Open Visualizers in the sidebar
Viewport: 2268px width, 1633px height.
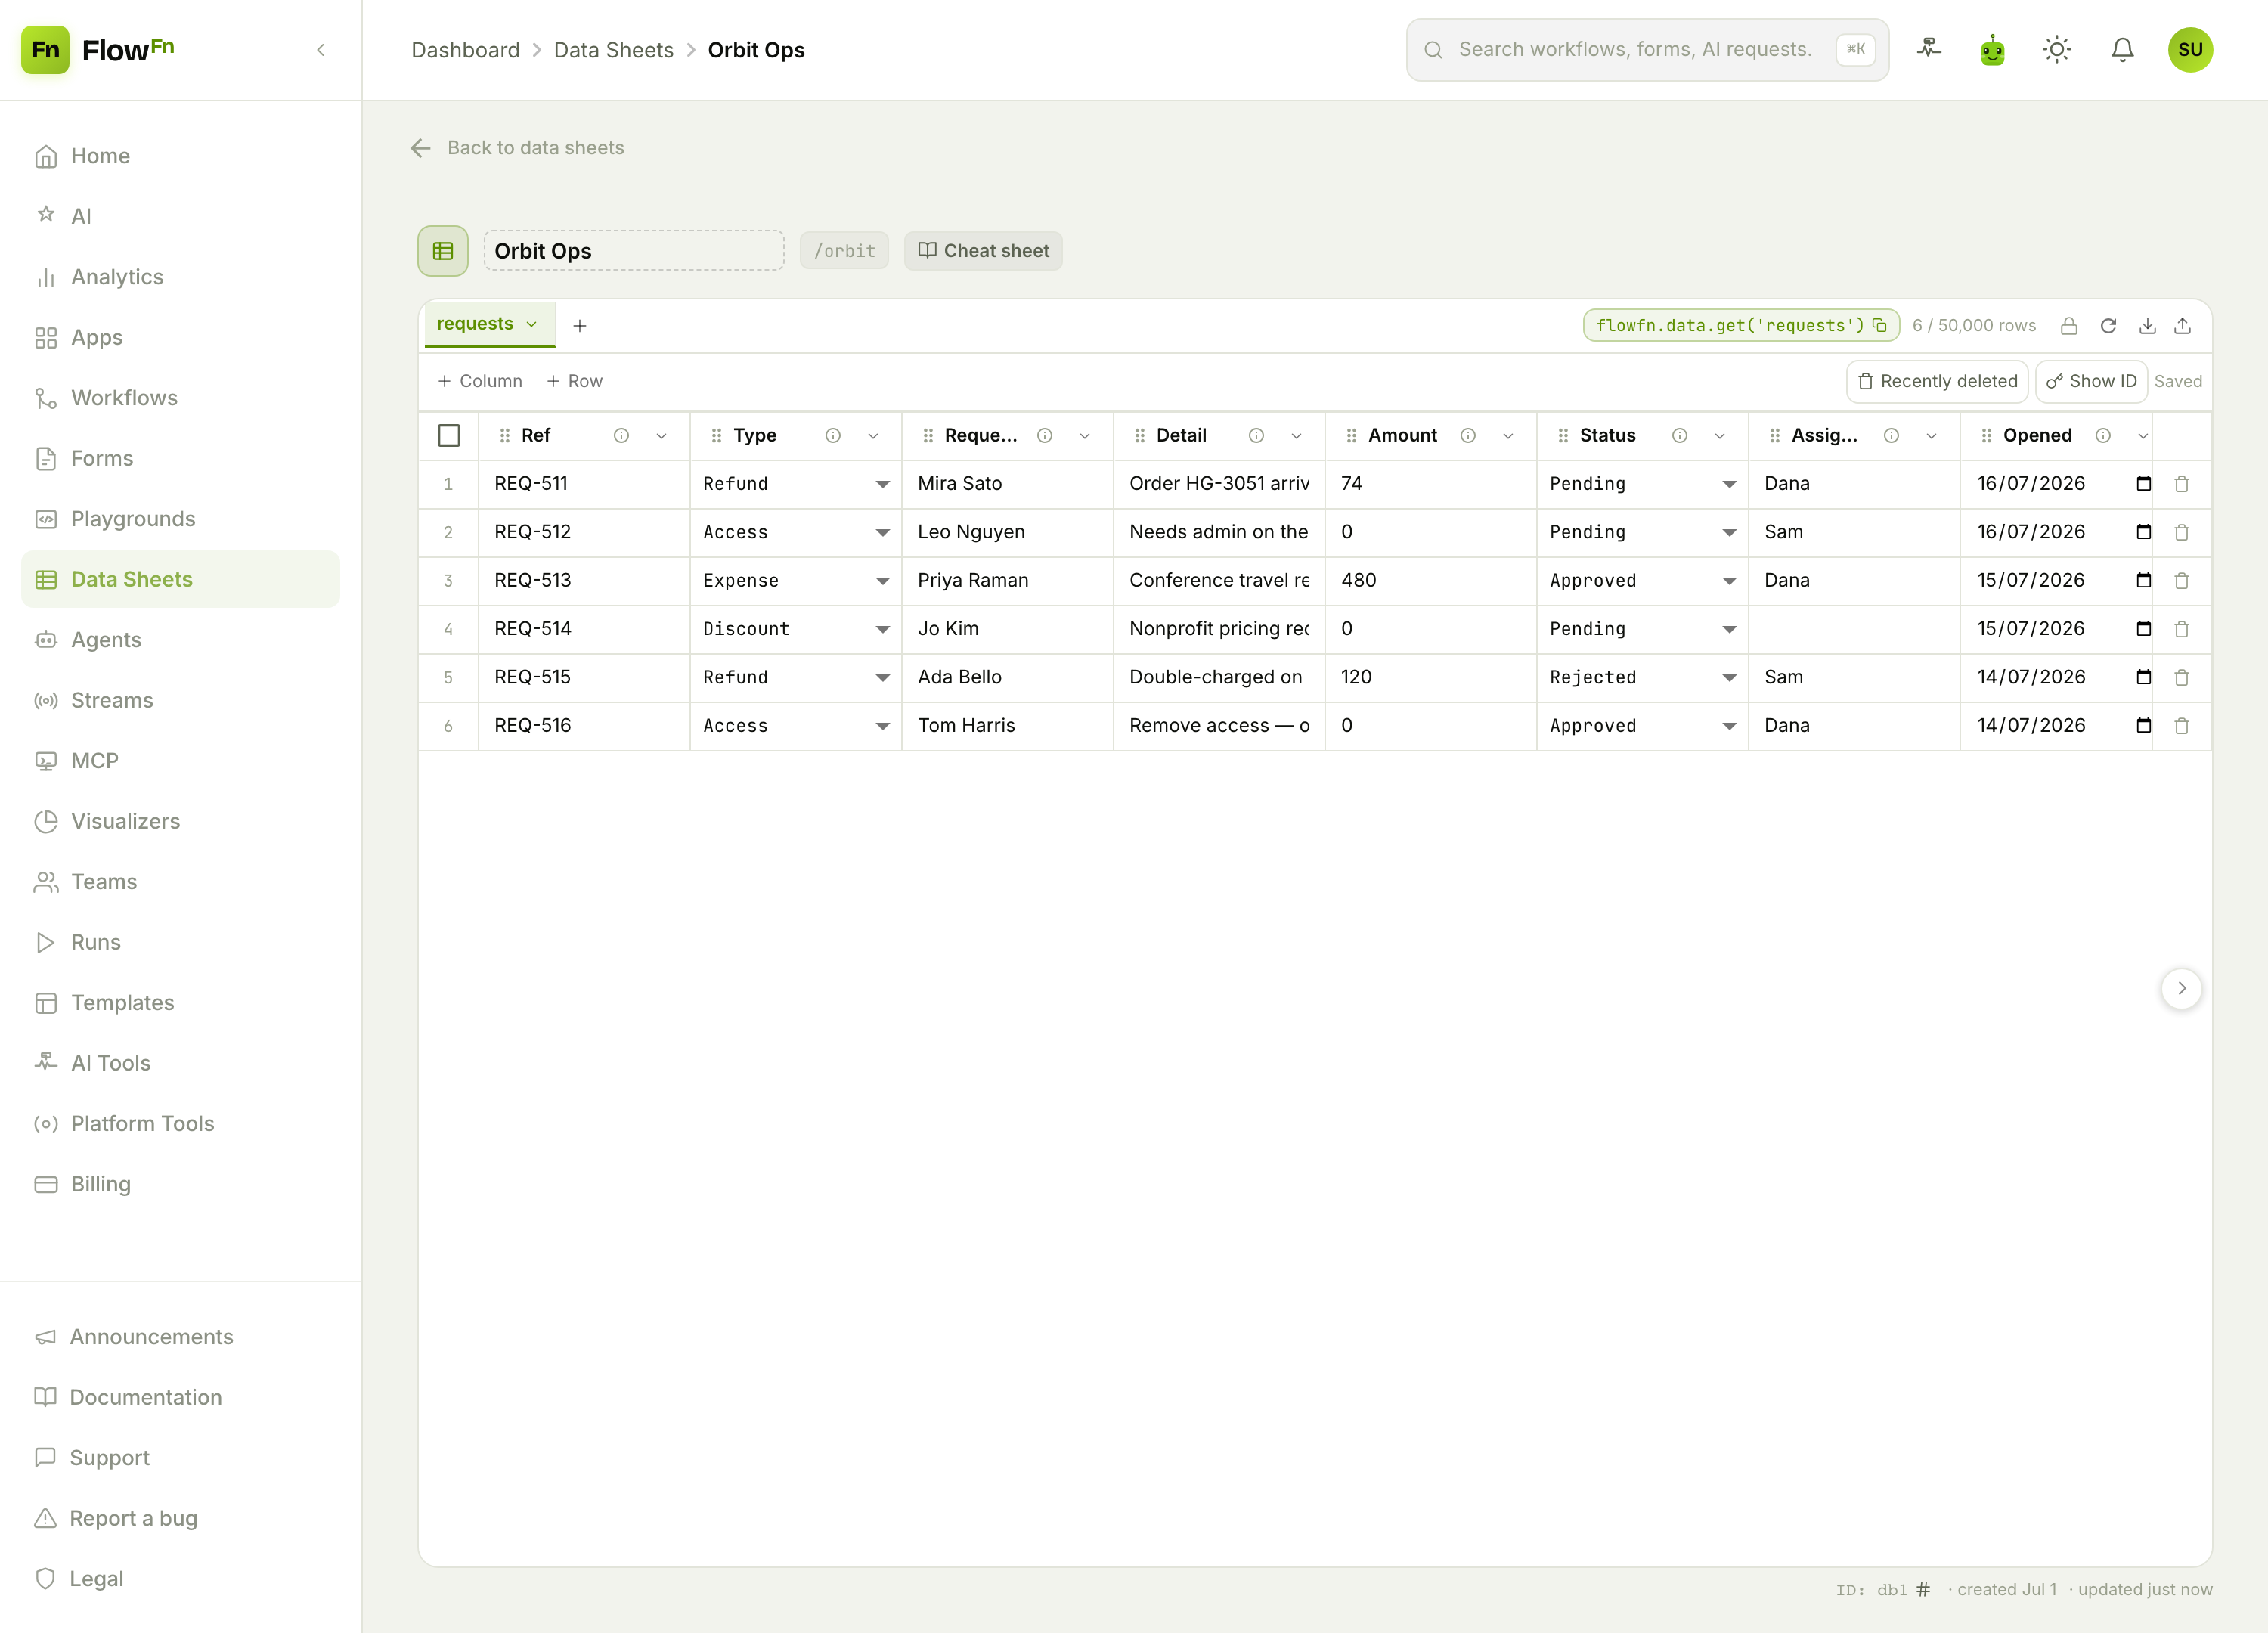click(180, 821)
